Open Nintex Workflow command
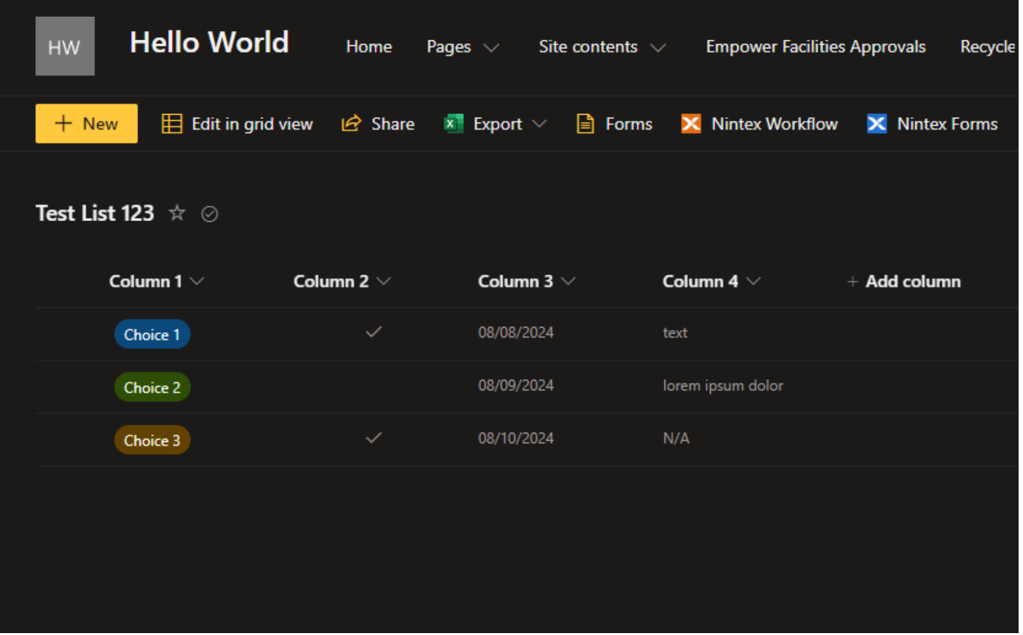Image resolution: width=1023 pixels, height=635 pixels. (760, 123)
